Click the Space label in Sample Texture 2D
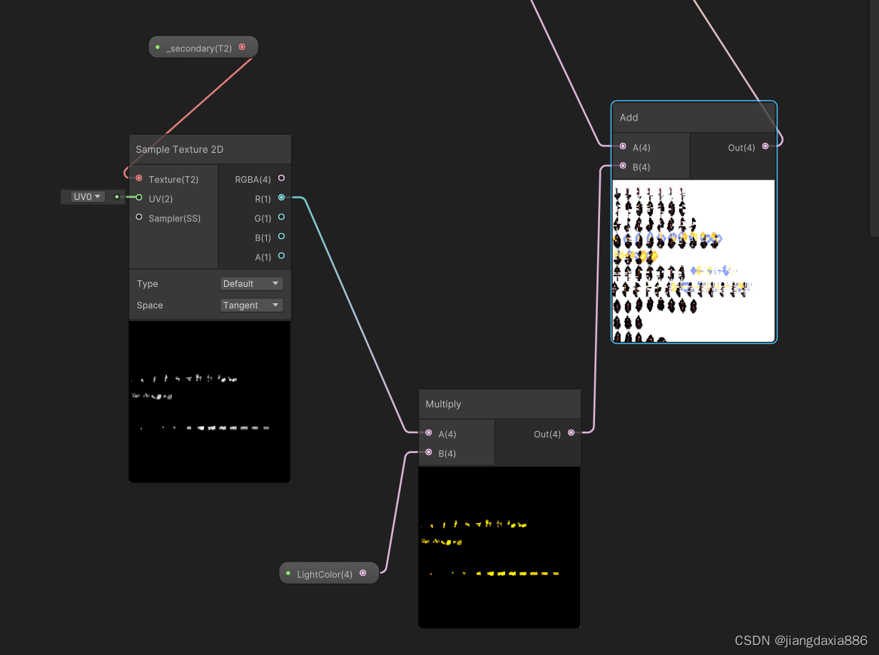Image resolution: width=879 pixels, height=655 pixels. coord(150,305)
